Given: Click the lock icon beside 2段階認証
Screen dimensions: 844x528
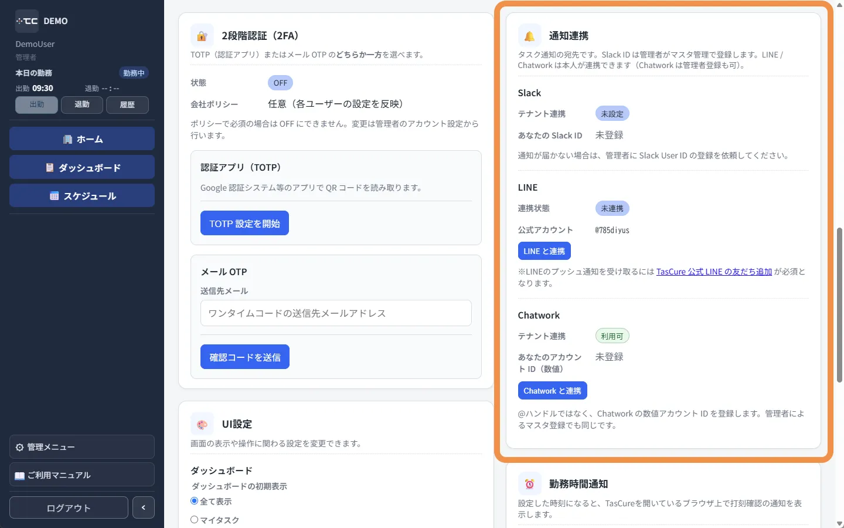Looking at the screenshot, I should [202, 36].
